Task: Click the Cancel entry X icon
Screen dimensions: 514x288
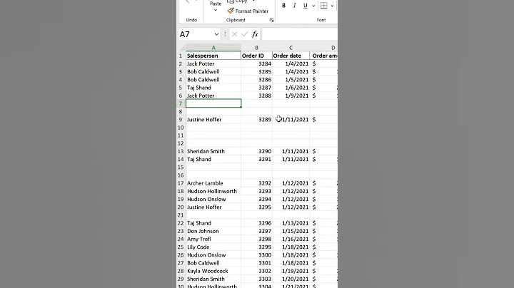Action: pos(234,34)
